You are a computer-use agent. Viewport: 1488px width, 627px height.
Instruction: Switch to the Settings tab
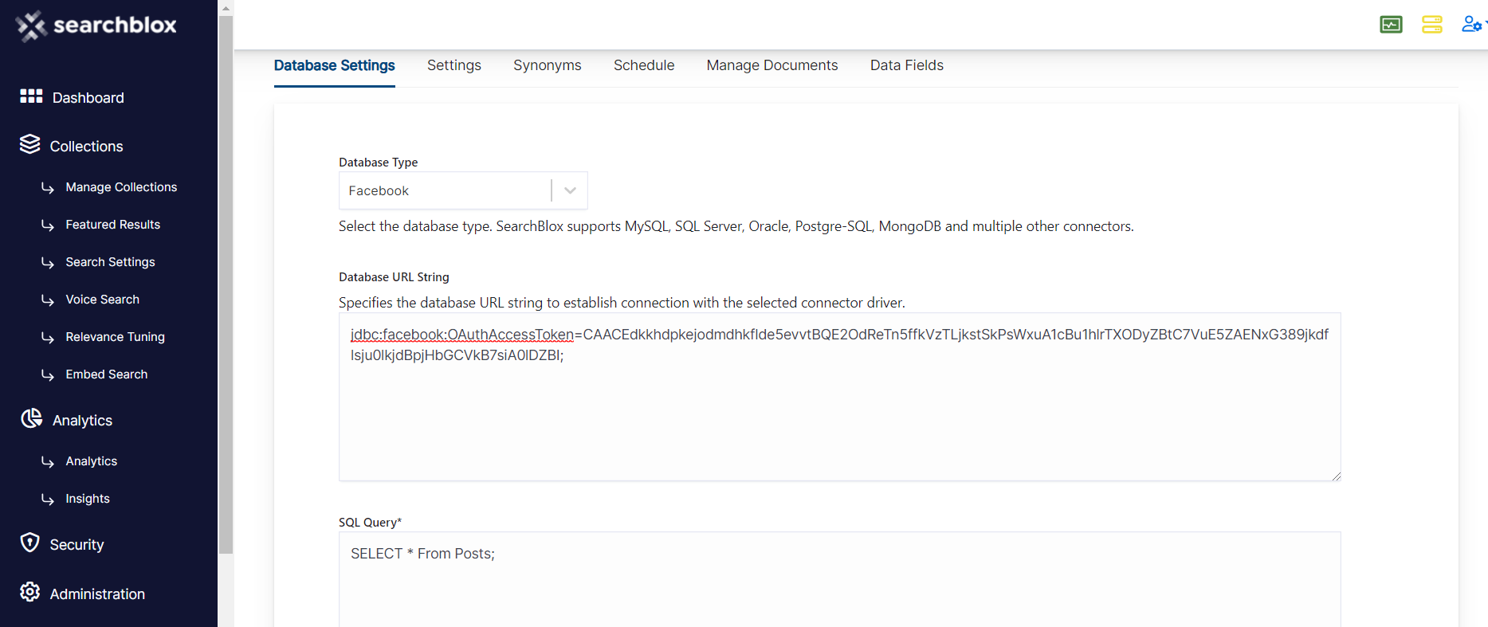pyautogui.click(x=454, y=65)
